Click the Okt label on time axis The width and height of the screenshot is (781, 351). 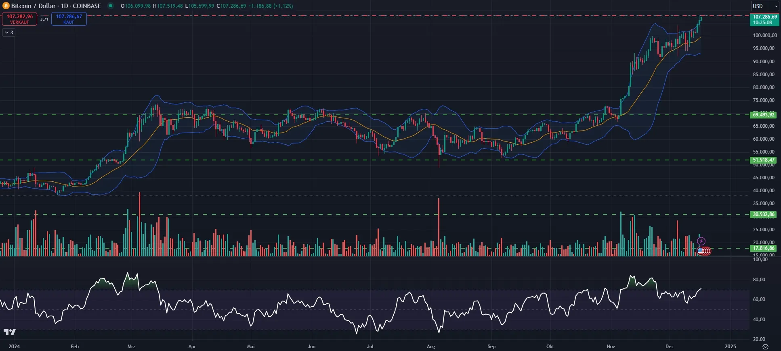[550, 347]
